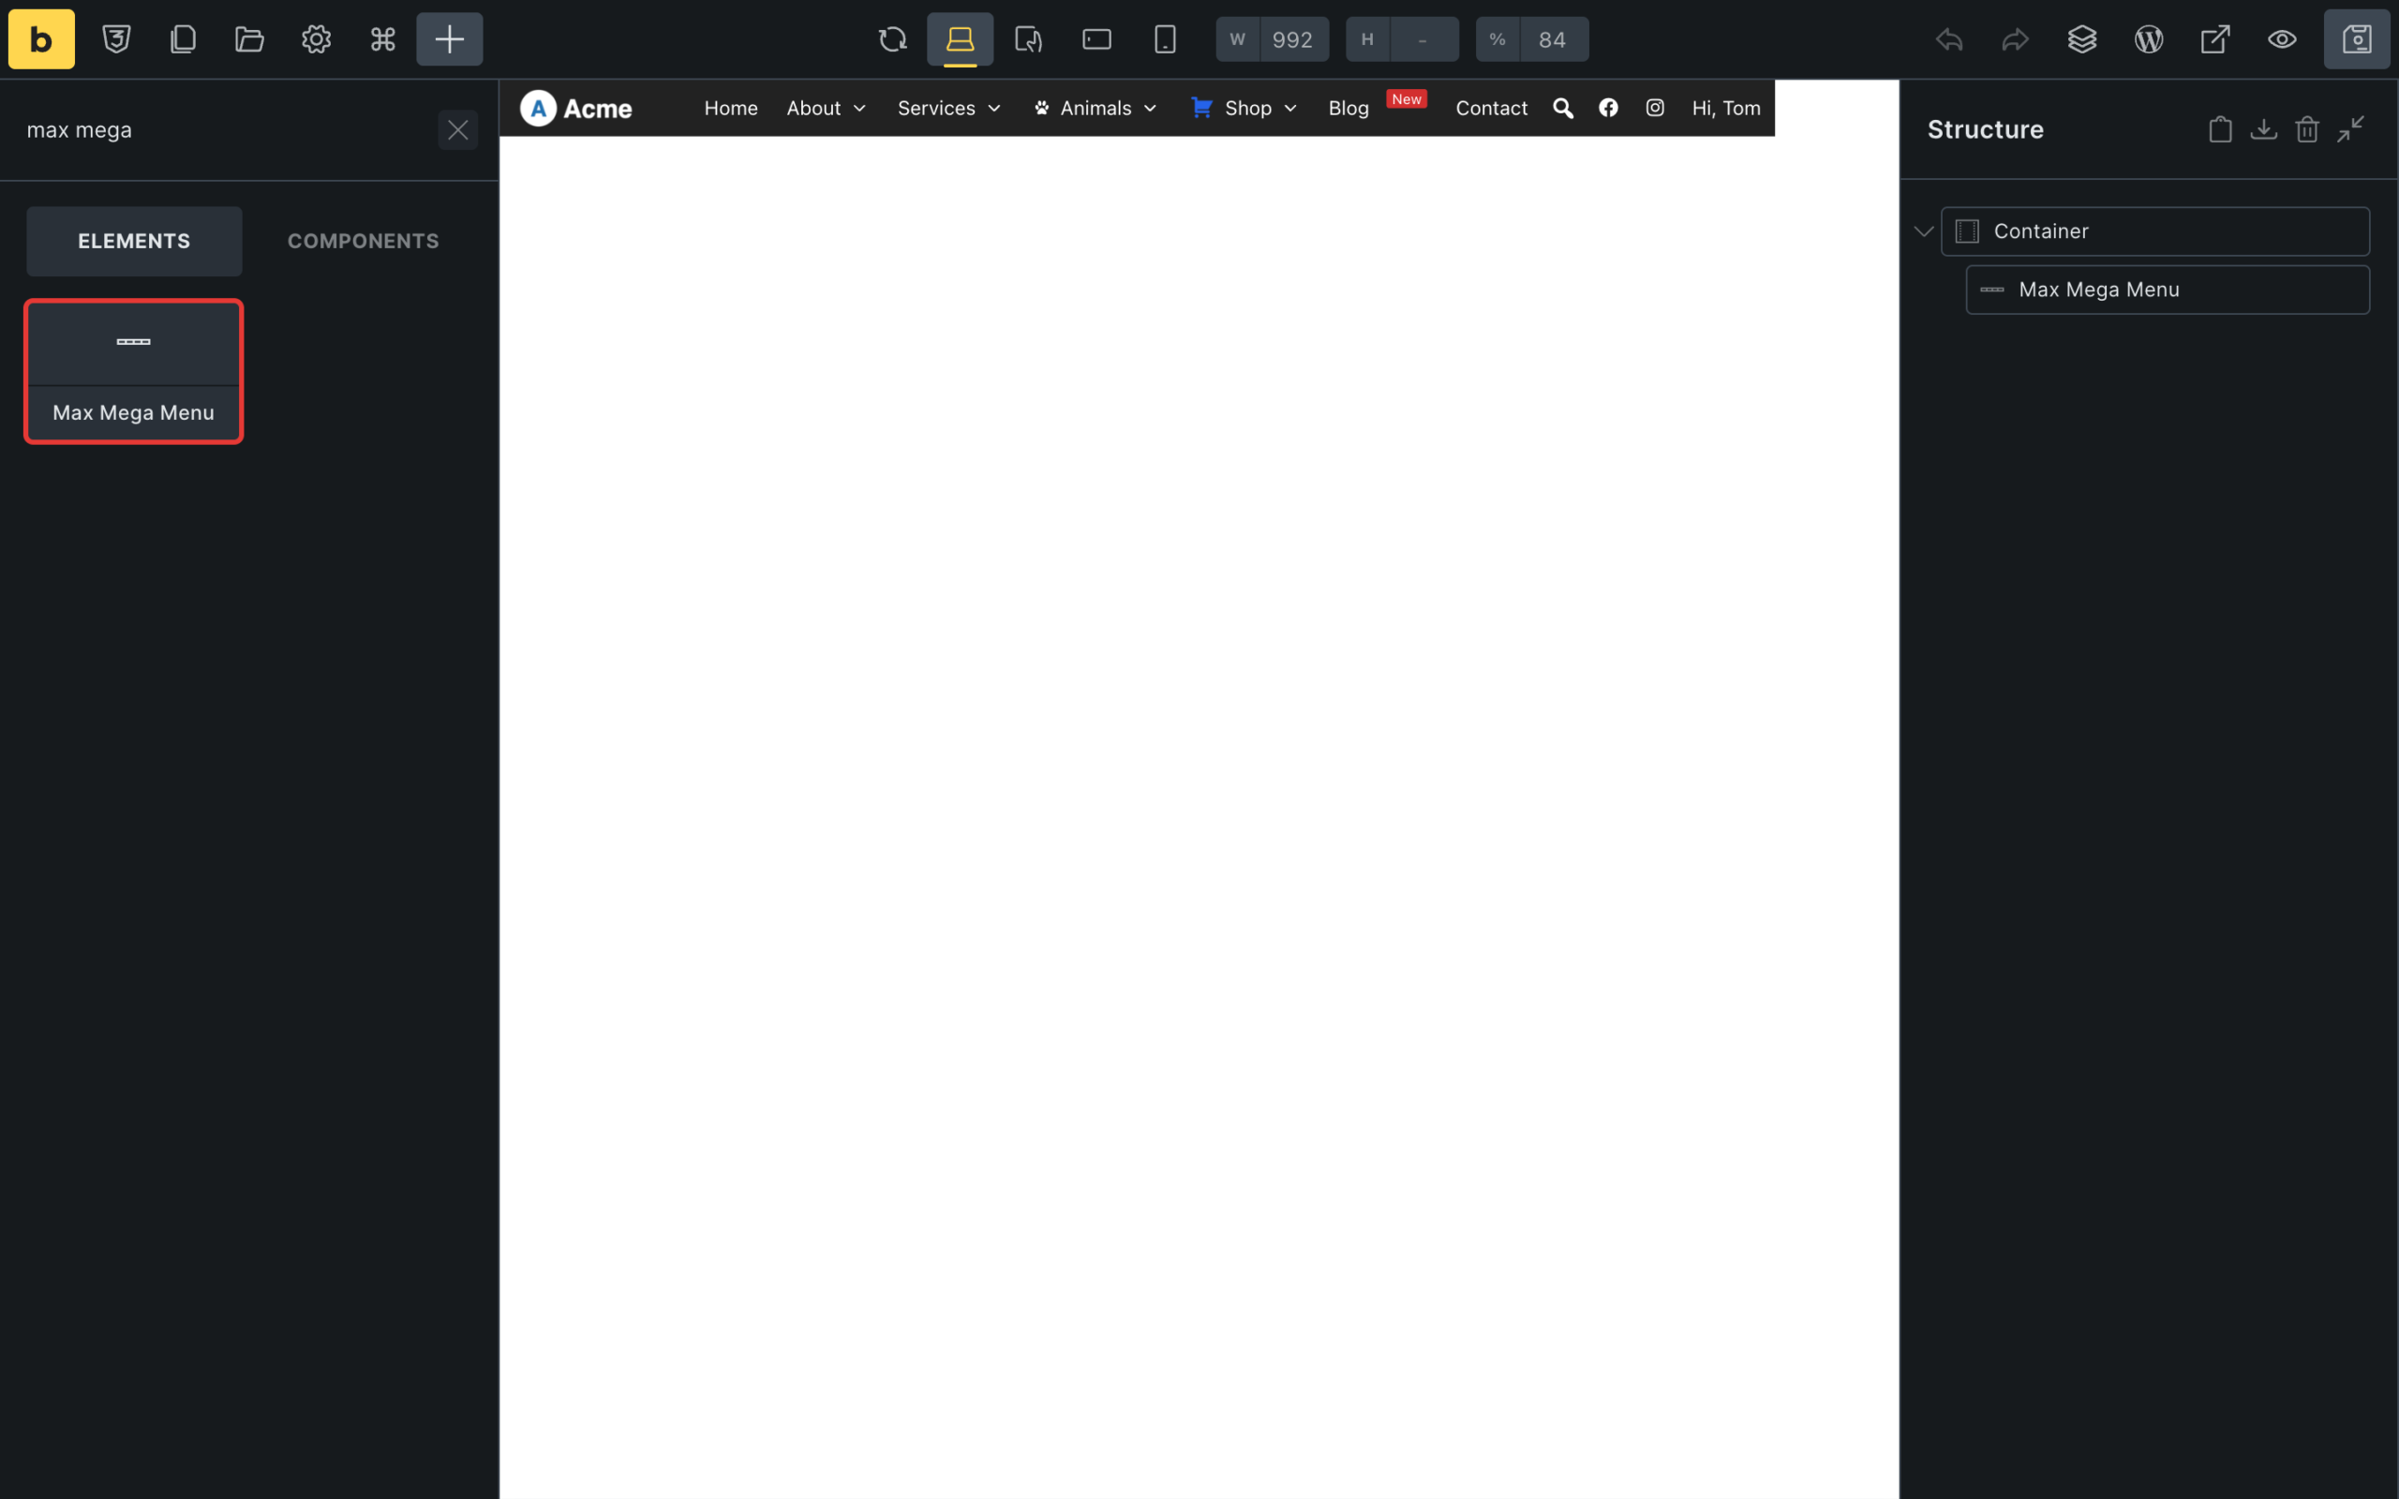Click the undo arrow icon
Screen dimensions: 2399x1499
tap(1949, 39)
